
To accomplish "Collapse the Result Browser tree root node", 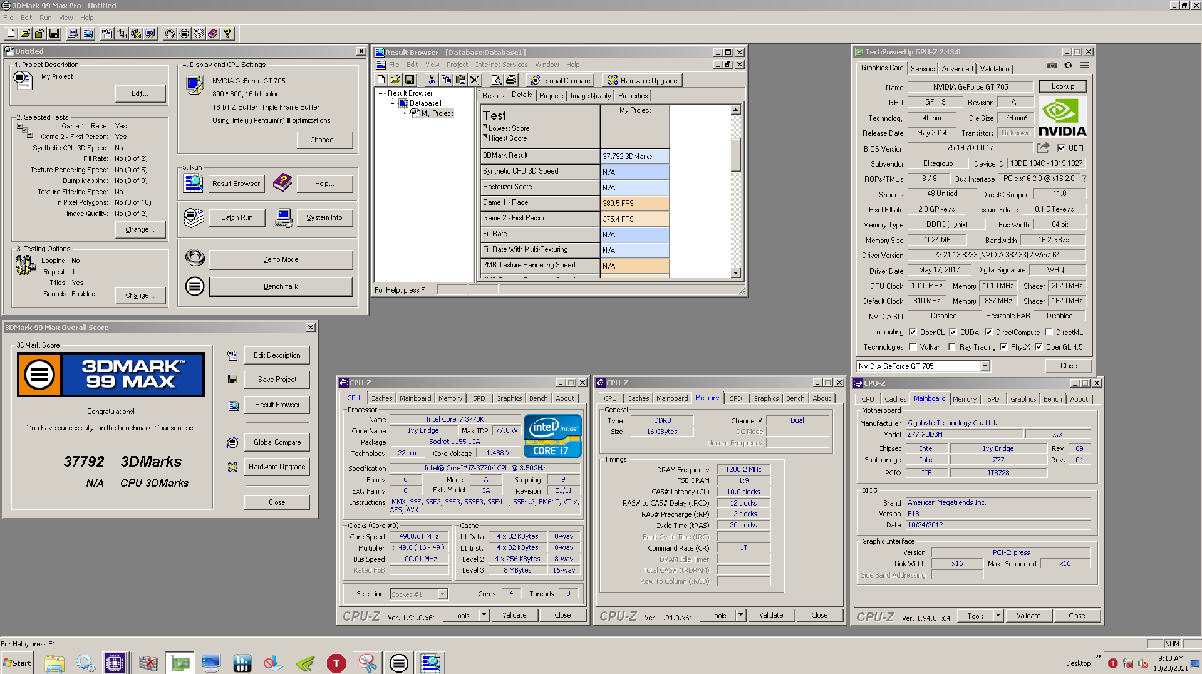I will click(380, 93).
